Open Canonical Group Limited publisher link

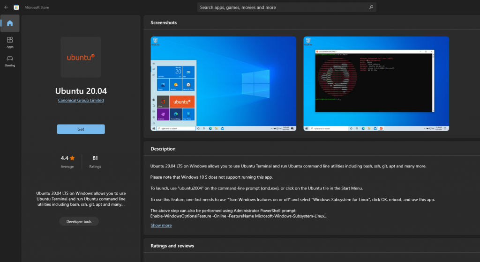tap(81, 100)
